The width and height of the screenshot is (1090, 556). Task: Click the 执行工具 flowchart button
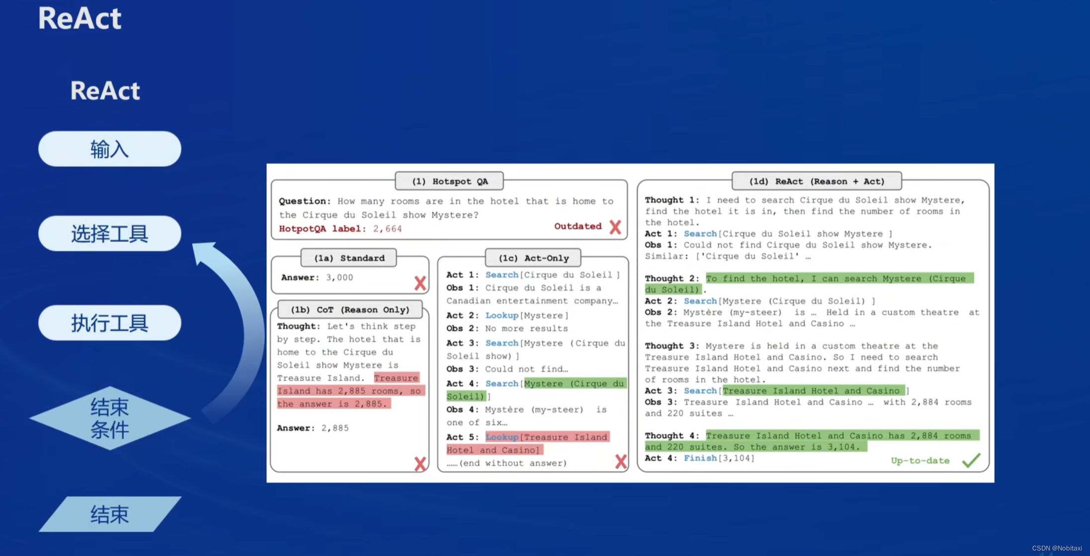109,323
